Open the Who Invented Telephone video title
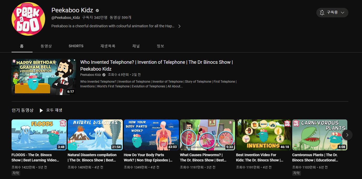362x179 pixels. 157,66
